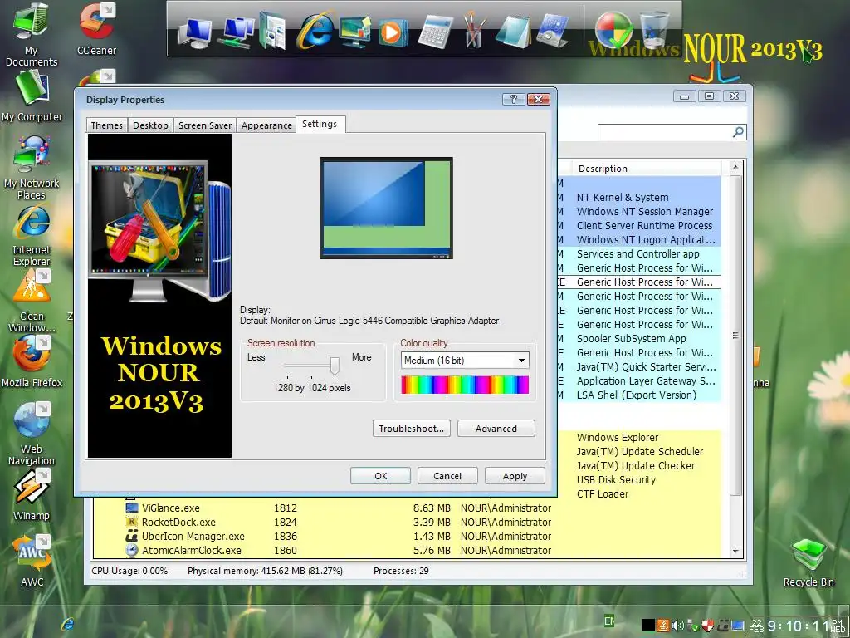850x638 pixels.
Task: Open My Computer from the top dock
Action: pyautogui.click(x=194, y=32)
